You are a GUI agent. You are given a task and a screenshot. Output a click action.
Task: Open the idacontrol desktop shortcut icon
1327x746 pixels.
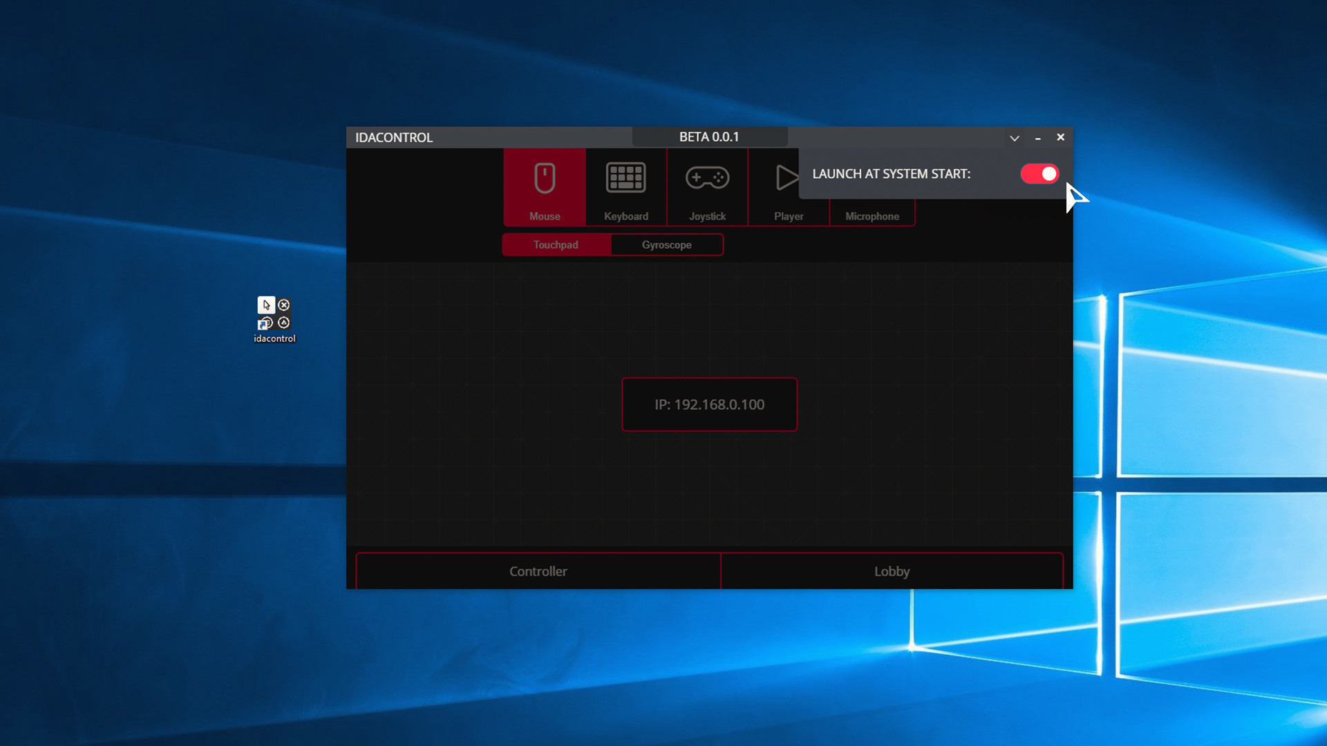(274, 314)
